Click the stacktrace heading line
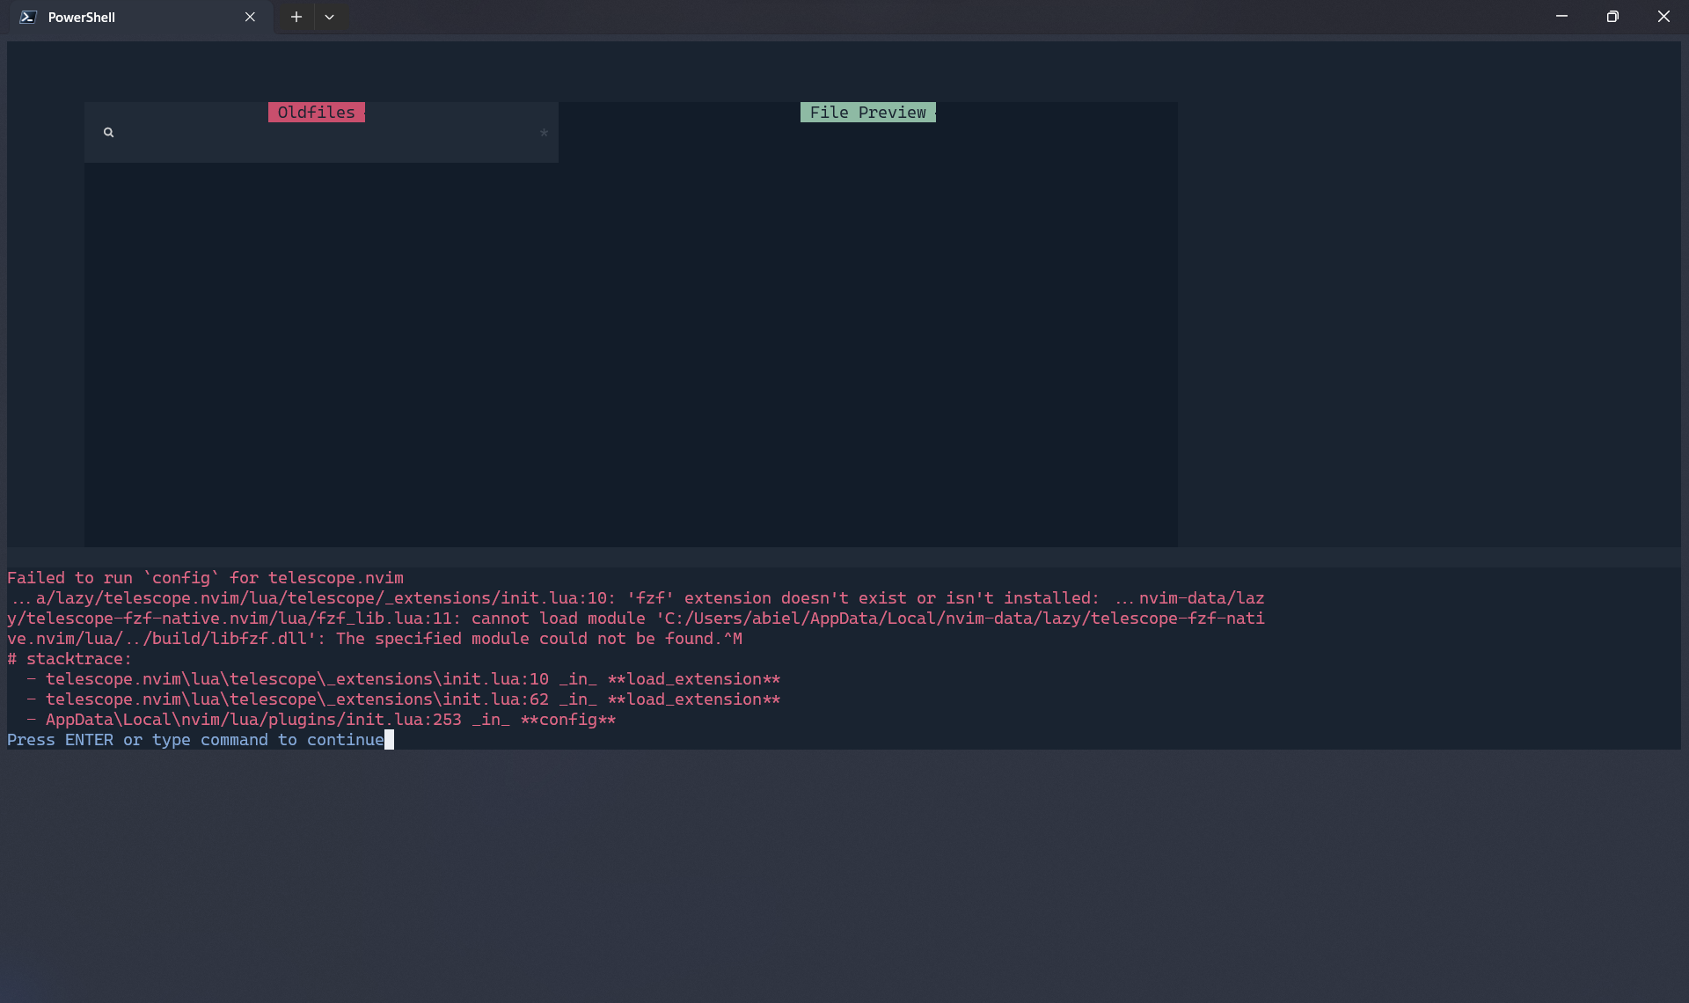 [x=69, y=659]
